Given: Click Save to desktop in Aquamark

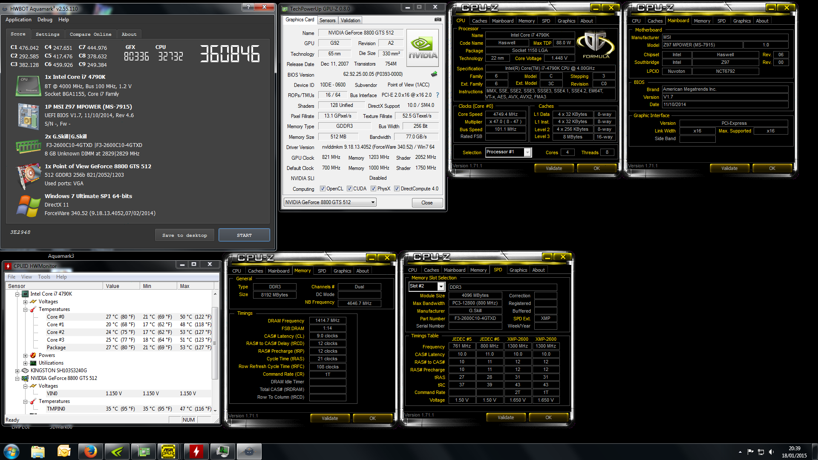Looking at the screenshot, I should coord(184,235).
